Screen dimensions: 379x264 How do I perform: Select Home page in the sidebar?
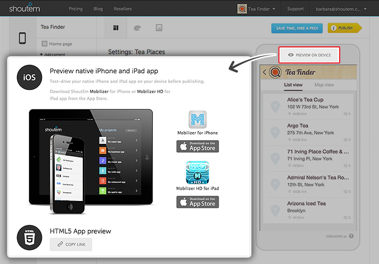57,44
